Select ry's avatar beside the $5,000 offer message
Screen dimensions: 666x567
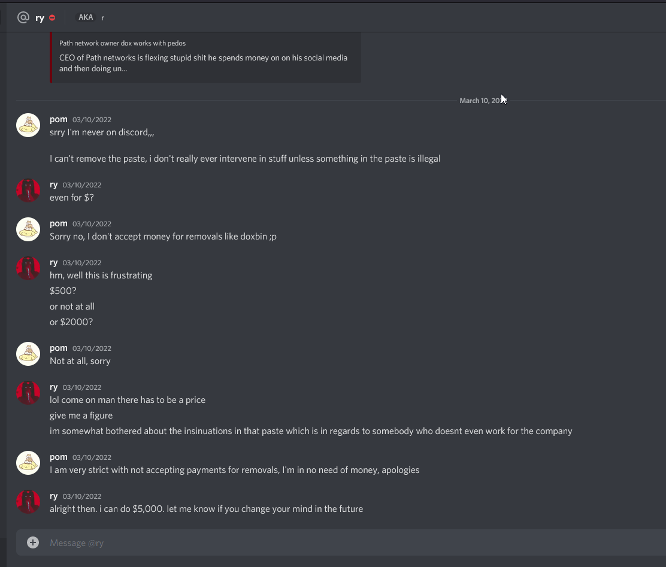point(28,502)
